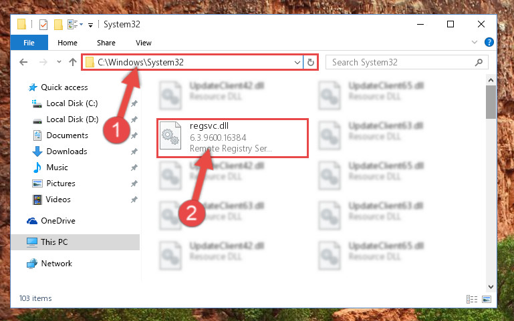Open the Help question mark icon
Screen dimensions: 514x321
click(489, 42)
